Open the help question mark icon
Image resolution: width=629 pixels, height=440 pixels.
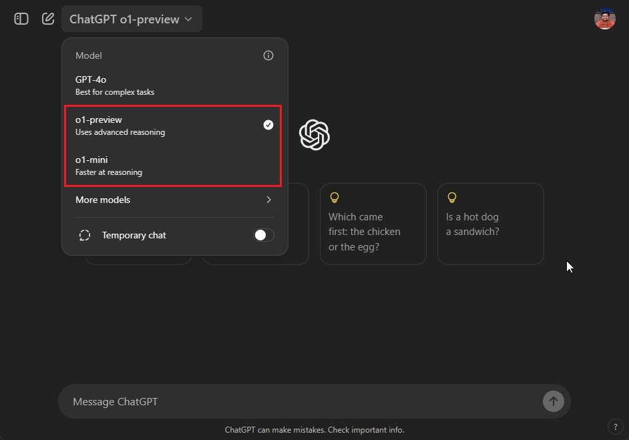tap(615, 427)
